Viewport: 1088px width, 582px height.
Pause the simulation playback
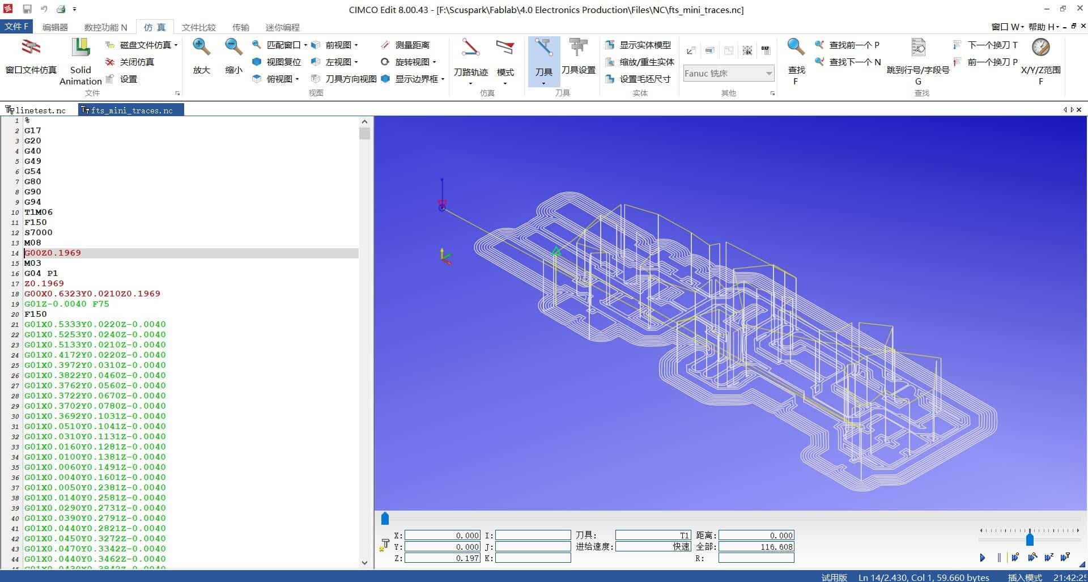point(999,558)
